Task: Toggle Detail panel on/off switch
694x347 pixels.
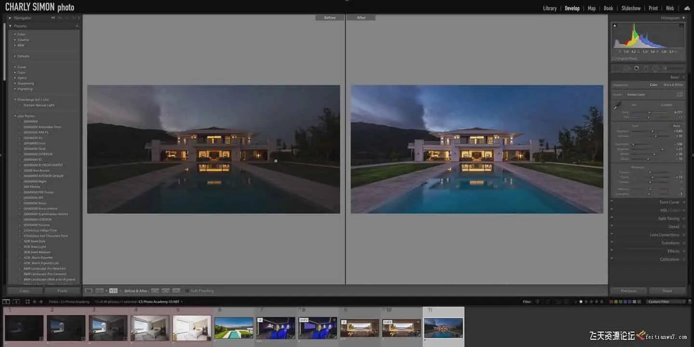Action: 612,227
